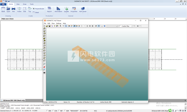Click the Perpendicular button
Image resolution: width=187 pixels, height=112 pixels.
click(38, 9)
